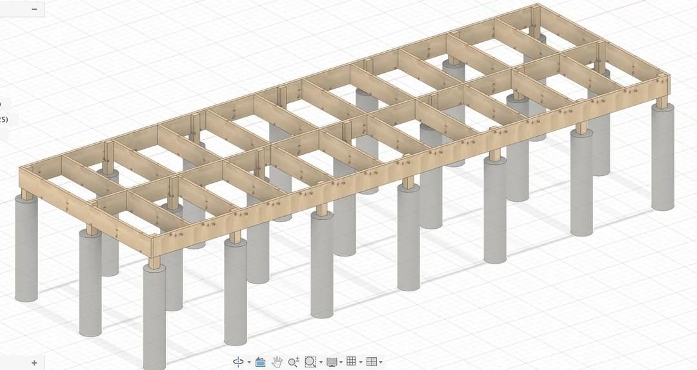This screenshot has width=697, height=370.
Task: Select the Orbit tool
Action: click(238, 362)
